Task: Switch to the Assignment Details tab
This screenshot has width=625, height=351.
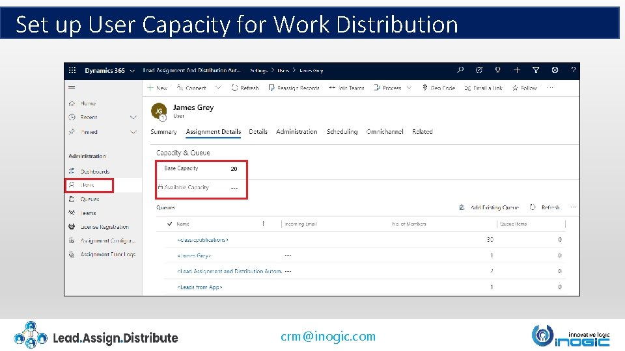Action: pos(214,132)
